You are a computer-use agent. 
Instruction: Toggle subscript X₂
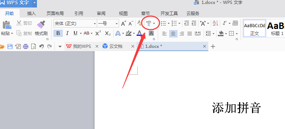(108, 34)
